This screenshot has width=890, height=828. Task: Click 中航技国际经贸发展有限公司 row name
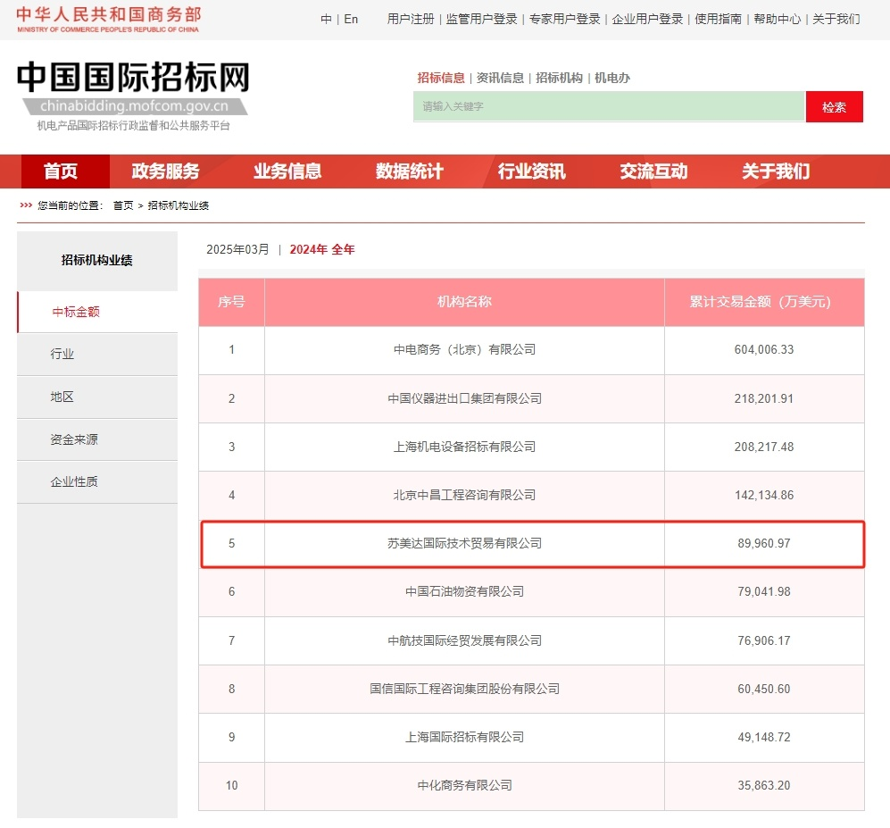pyautogui.click(x=464, y=640)
